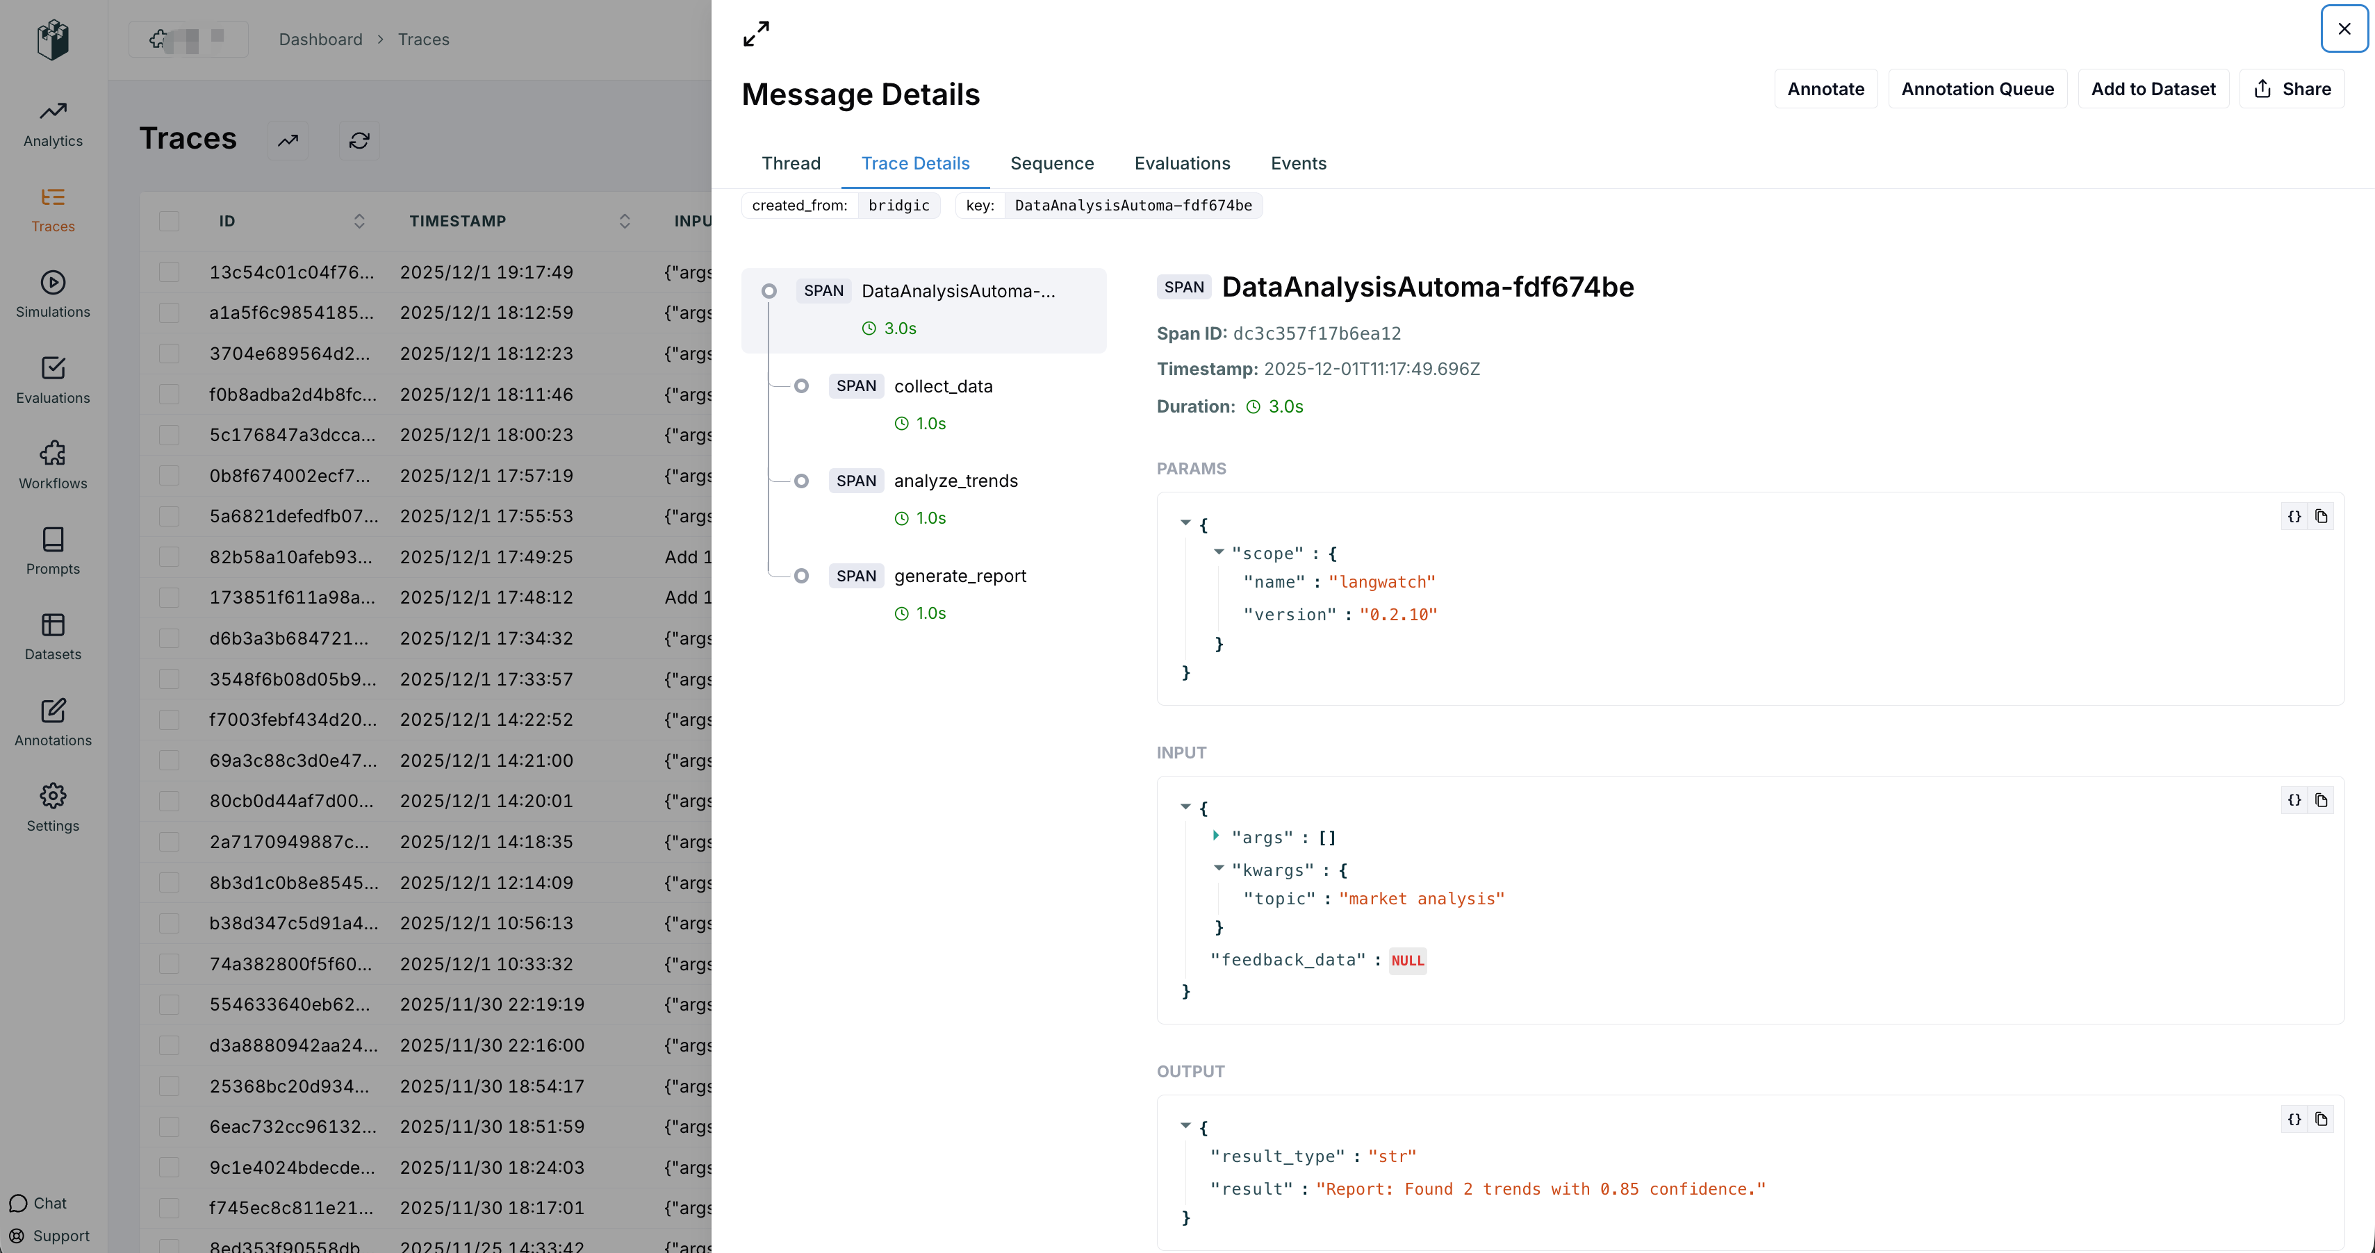Open the Simulations sidebar section
The width and height of the screenshot is (2375, 1253).
[x=53, y=294]
